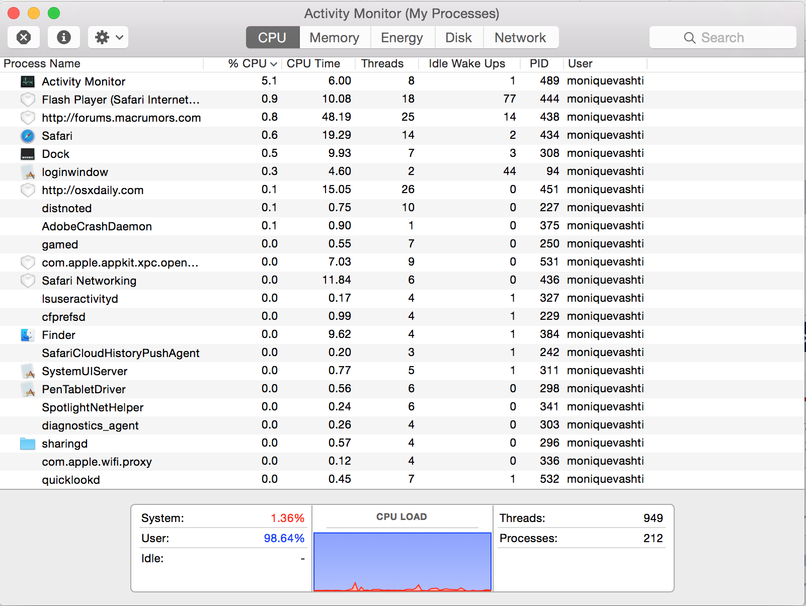The width and height of the screenshot is (806, 606).
Task: Click the http://osxdaily.com process name
Action: coord(93,190)
